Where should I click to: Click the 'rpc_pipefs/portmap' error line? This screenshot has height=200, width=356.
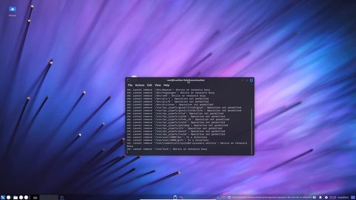click(x=177, y=125)
